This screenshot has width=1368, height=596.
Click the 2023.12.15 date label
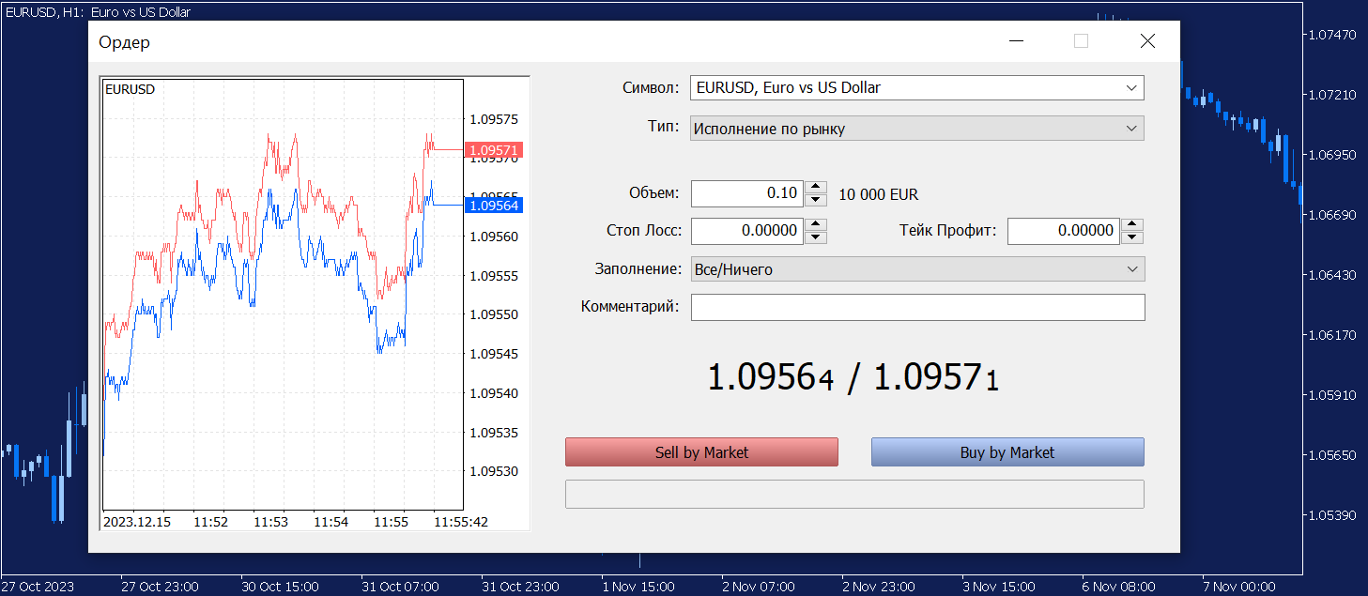[137, 522]
